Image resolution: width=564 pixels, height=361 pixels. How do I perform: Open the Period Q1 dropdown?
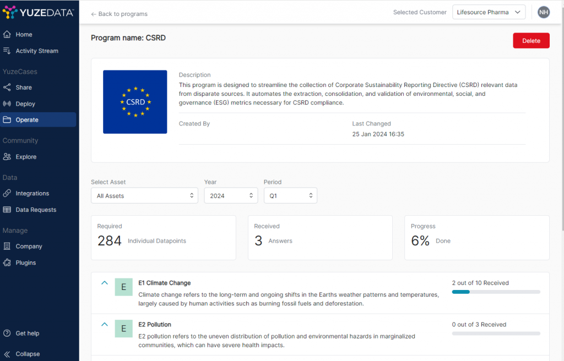(x=290, y=196)
